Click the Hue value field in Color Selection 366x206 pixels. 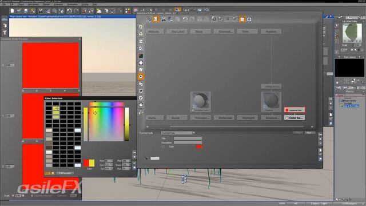tap(109, 161)
